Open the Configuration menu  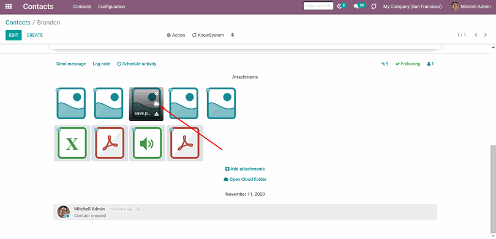pyautogui.click(x=111, y=6)
